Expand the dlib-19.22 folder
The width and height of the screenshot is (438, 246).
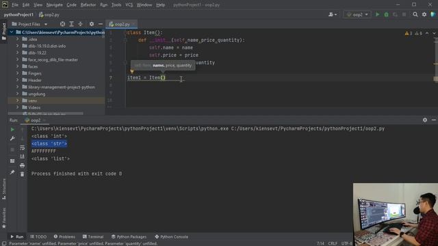(x=18, y=53)
